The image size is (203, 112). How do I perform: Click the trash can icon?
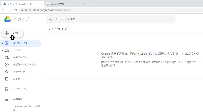(7, 79)
